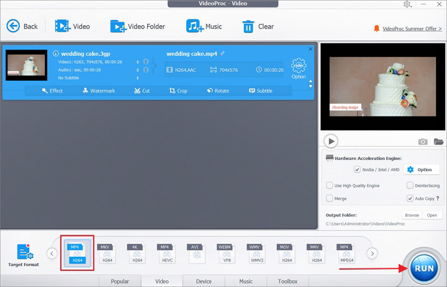447x287 pixels.
Task: Move wedding cake item up in list
Action: click(311, 81)
